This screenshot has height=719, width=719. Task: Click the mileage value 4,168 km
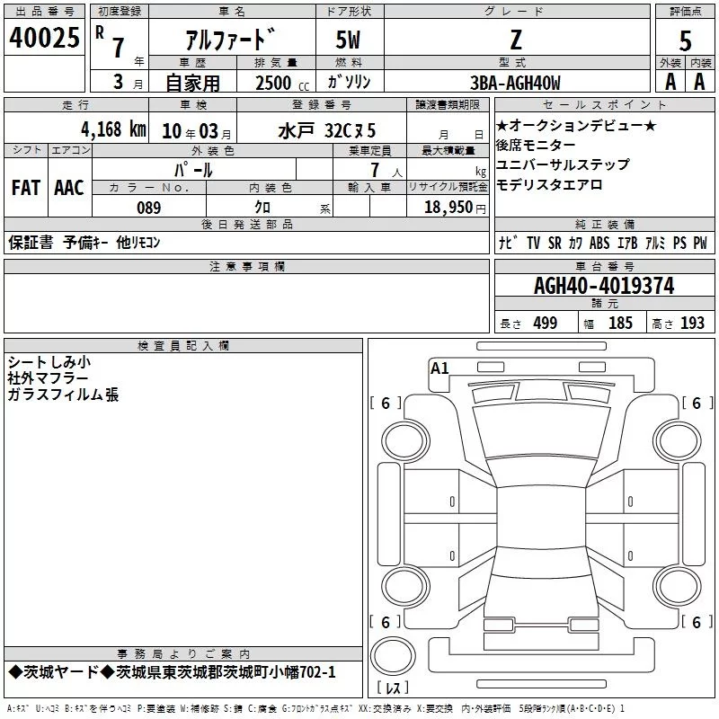(x=111, y=129)
